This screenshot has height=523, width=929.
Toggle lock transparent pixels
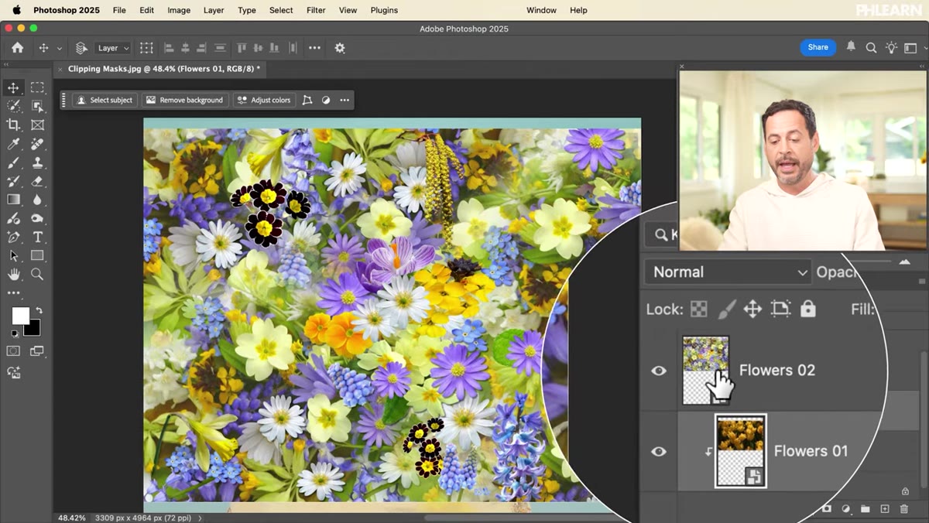pyautogui.click(x=698, y=309)
